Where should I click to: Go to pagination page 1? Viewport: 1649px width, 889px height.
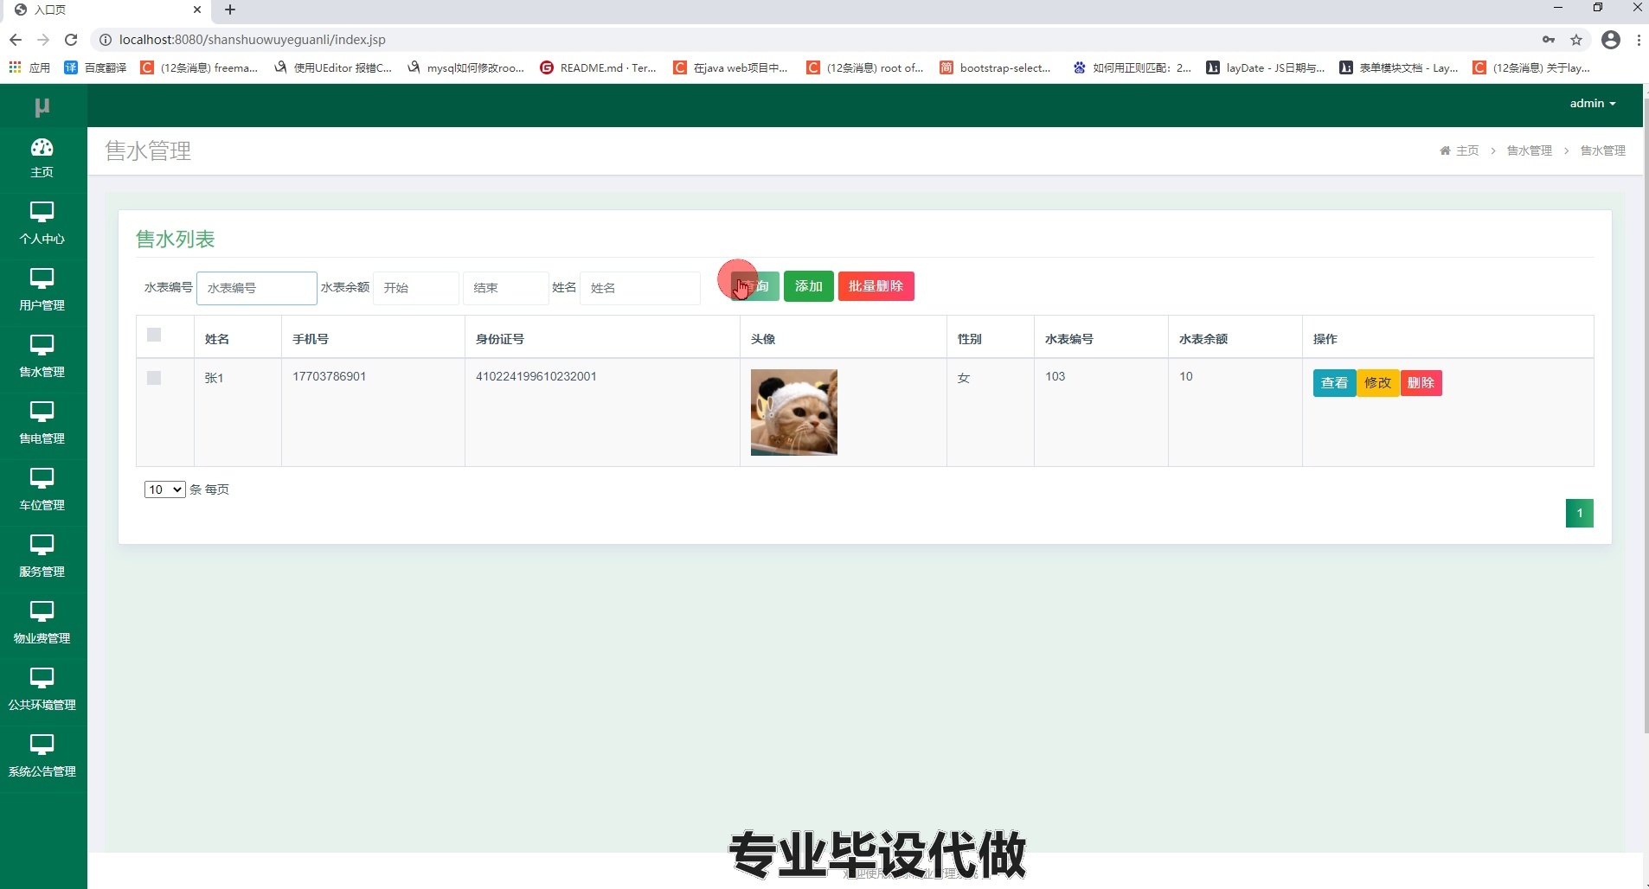point(1579,513)
